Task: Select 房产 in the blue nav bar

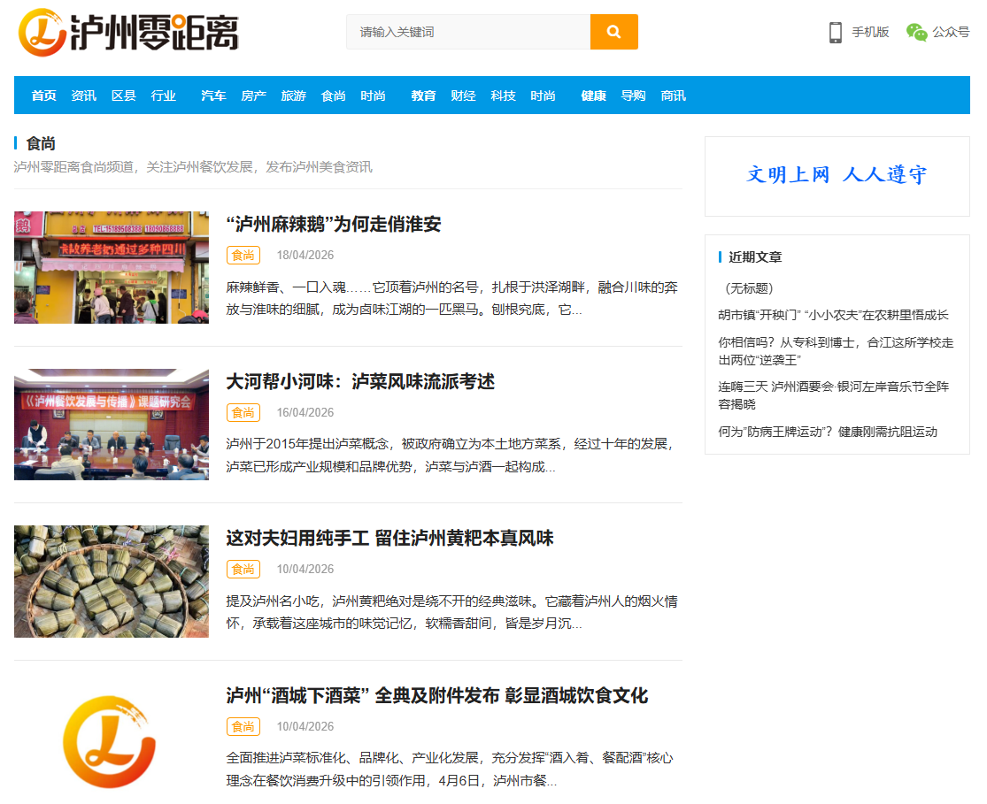Action: coord(253,96)
